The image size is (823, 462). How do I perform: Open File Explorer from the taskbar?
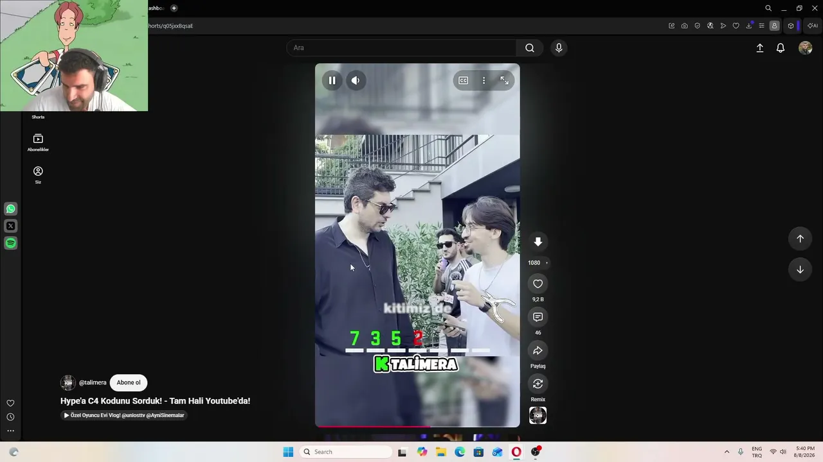[441, 452]
